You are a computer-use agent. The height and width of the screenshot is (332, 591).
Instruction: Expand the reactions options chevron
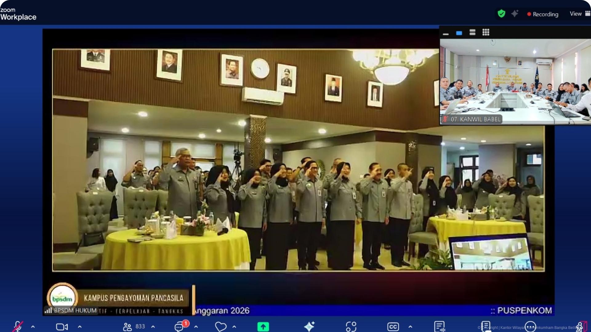coord(234,326)
